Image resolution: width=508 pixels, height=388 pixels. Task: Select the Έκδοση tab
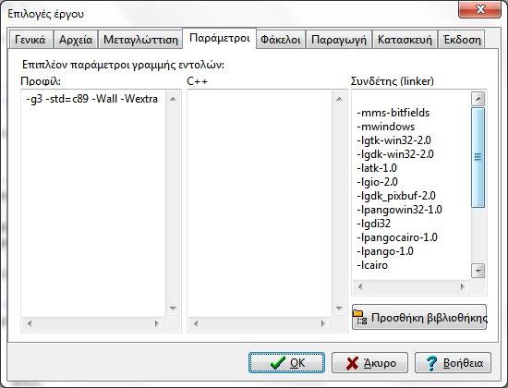(x=462, y=40)
